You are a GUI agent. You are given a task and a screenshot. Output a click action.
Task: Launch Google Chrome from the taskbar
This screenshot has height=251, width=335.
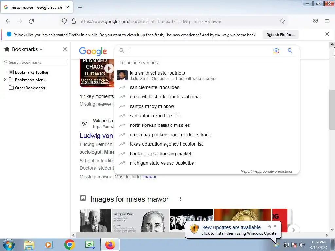pyautogui.click(x=69, y=244)
